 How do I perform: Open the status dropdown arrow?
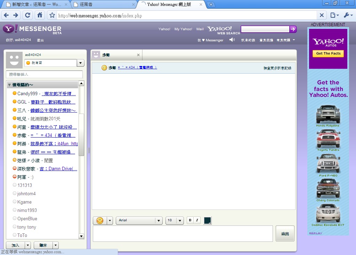81,63
